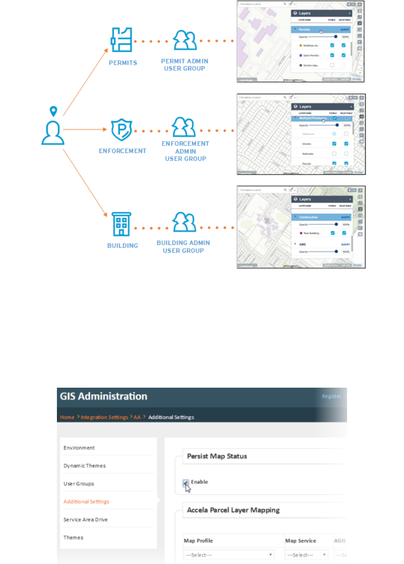Click the Register link in the header
This screenshot has height=564, width=404.
[332, 396]
